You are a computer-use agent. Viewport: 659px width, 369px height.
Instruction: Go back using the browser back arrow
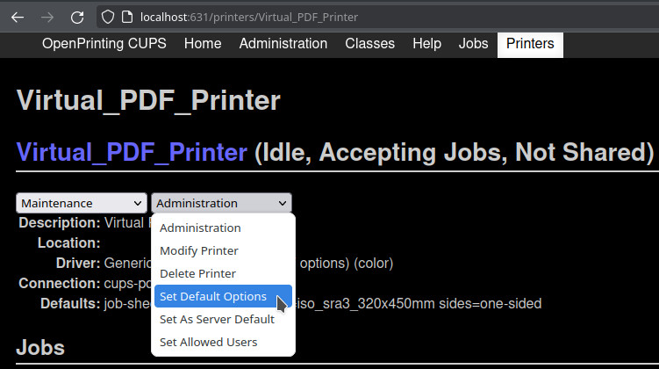click(x=18, y=18)
